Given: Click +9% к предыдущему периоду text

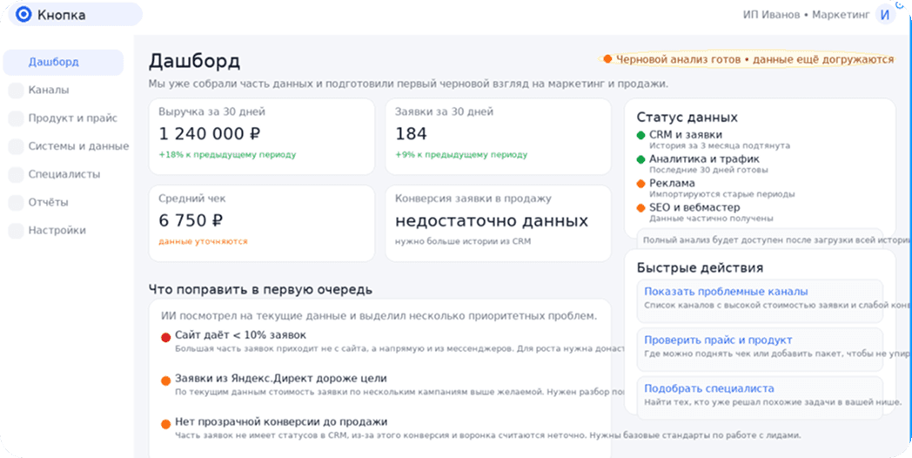Looking at the screenshot, I should (x=461, y=155).
